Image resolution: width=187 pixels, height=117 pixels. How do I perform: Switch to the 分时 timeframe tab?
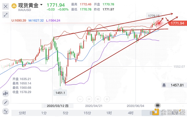click(x=22, y=113)
